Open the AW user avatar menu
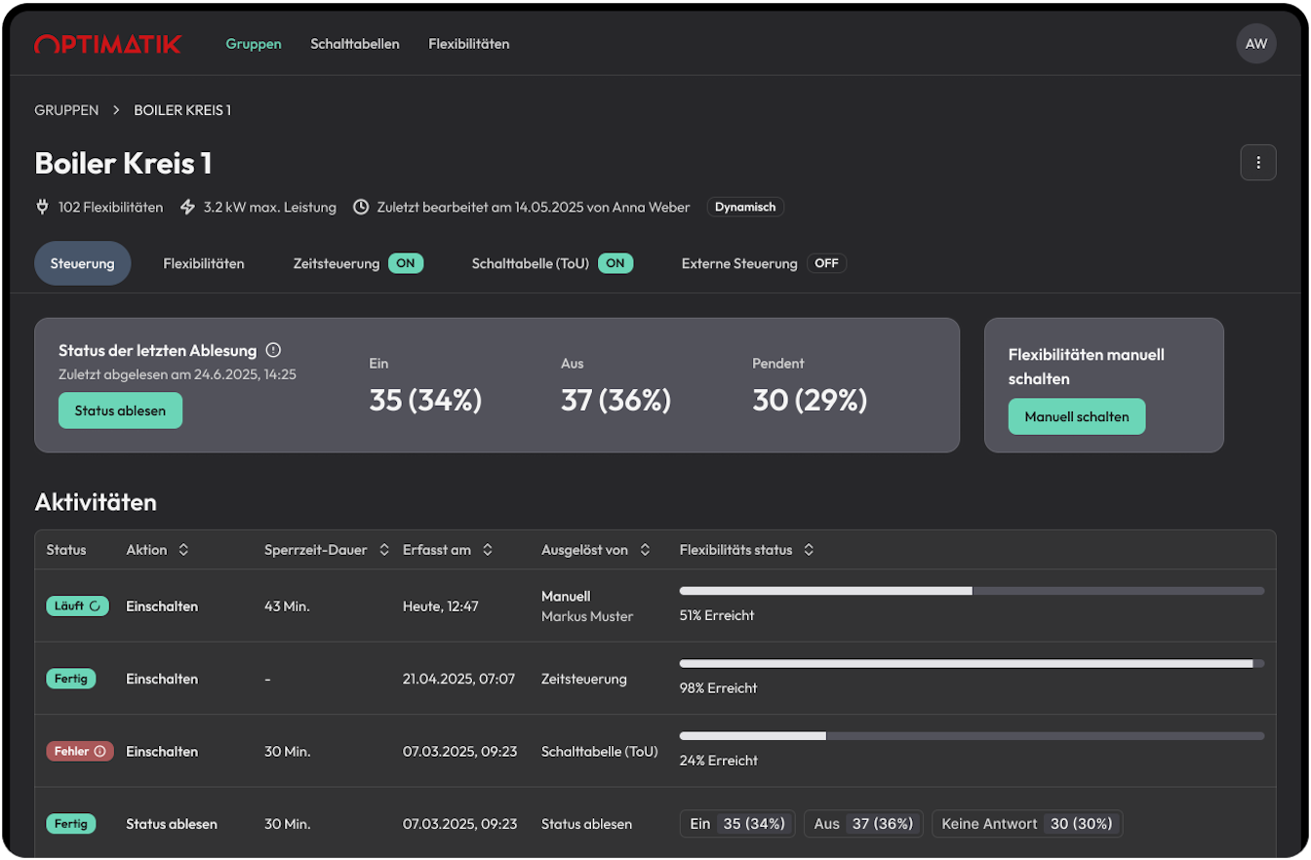Image resolution: width=1311 pixels, height=860 pixels. point(1255,44)
